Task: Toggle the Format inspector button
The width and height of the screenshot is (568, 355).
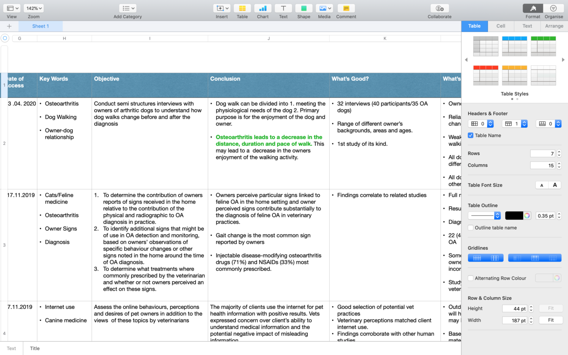Action: [x=533, y=8]
